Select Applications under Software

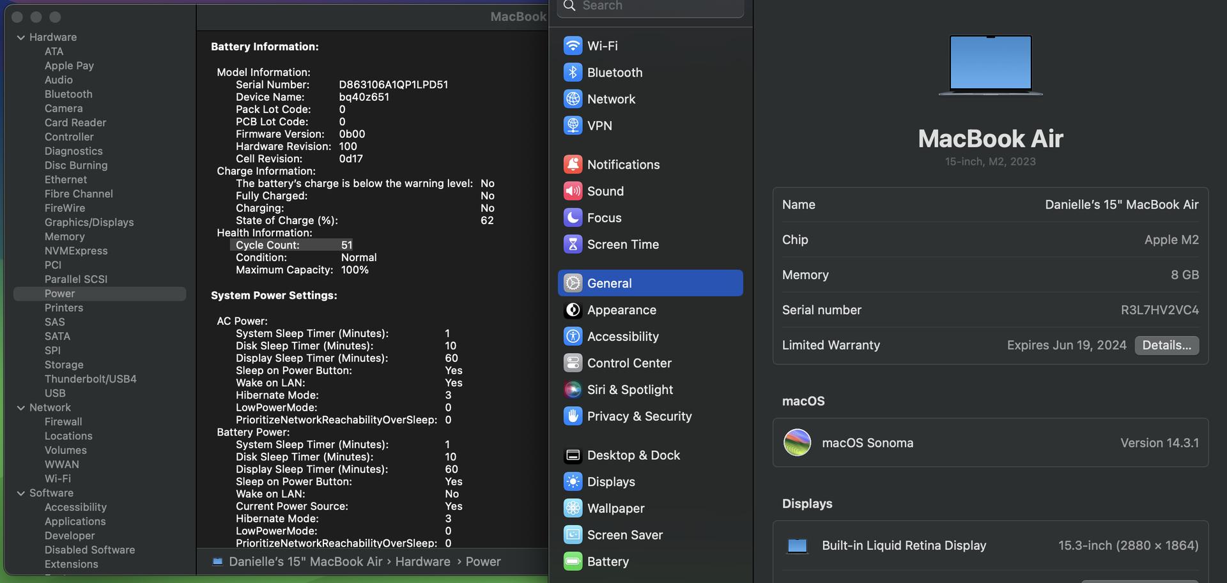click(75, 522)
